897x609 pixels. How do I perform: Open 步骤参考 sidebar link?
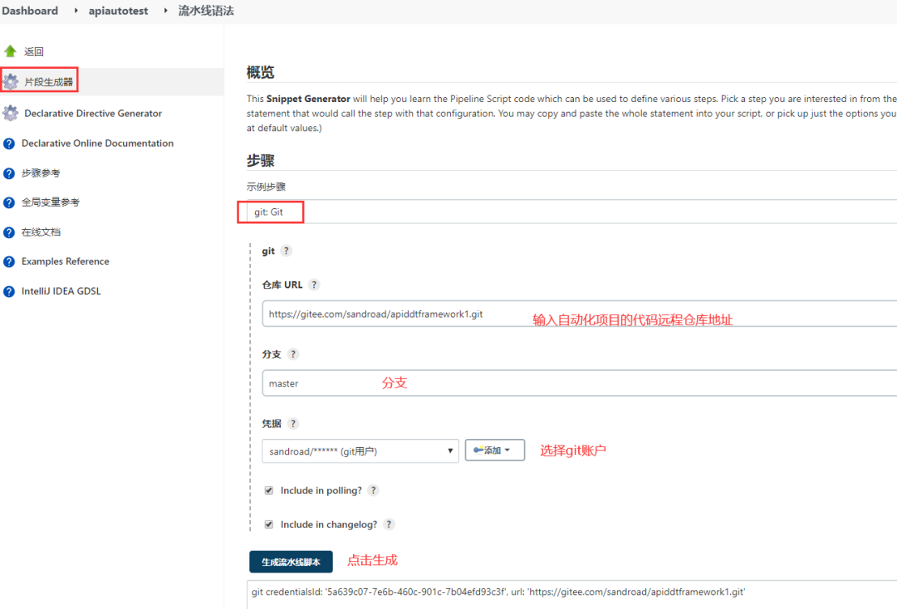tap(41, 173)
